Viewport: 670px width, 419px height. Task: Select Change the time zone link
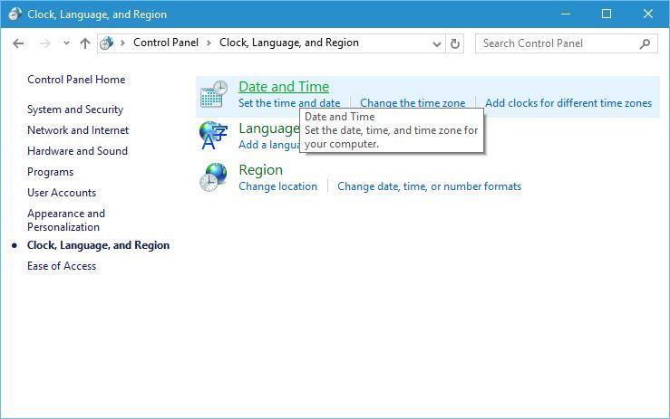pos(413,103)
